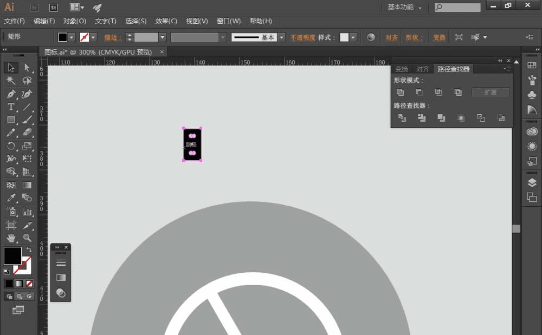Select the Zoom tool
The height and width of the screenshot is (335, 542).
point(27,238)
